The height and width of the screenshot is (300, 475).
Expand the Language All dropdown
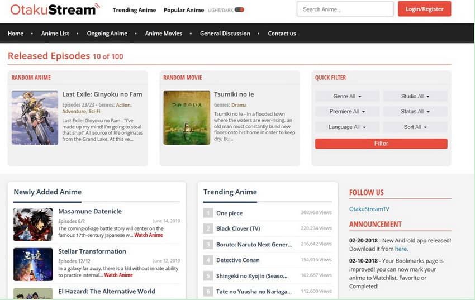tap(347, 127)
